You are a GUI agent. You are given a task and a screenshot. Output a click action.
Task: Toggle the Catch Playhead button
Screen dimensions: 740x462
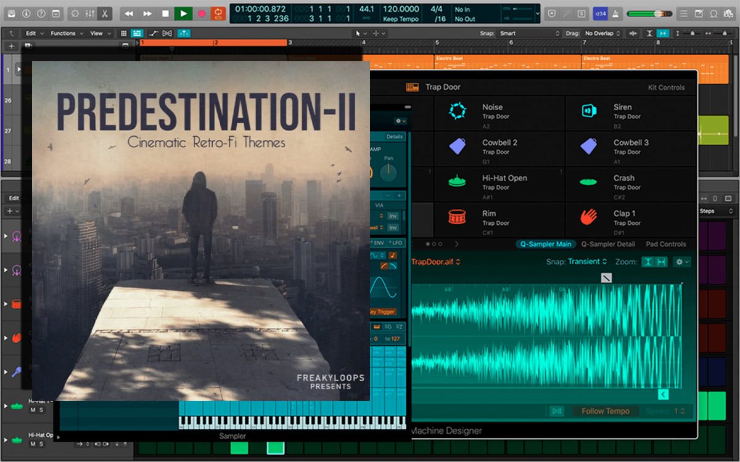pyautogui.click(x=184, y=33)
